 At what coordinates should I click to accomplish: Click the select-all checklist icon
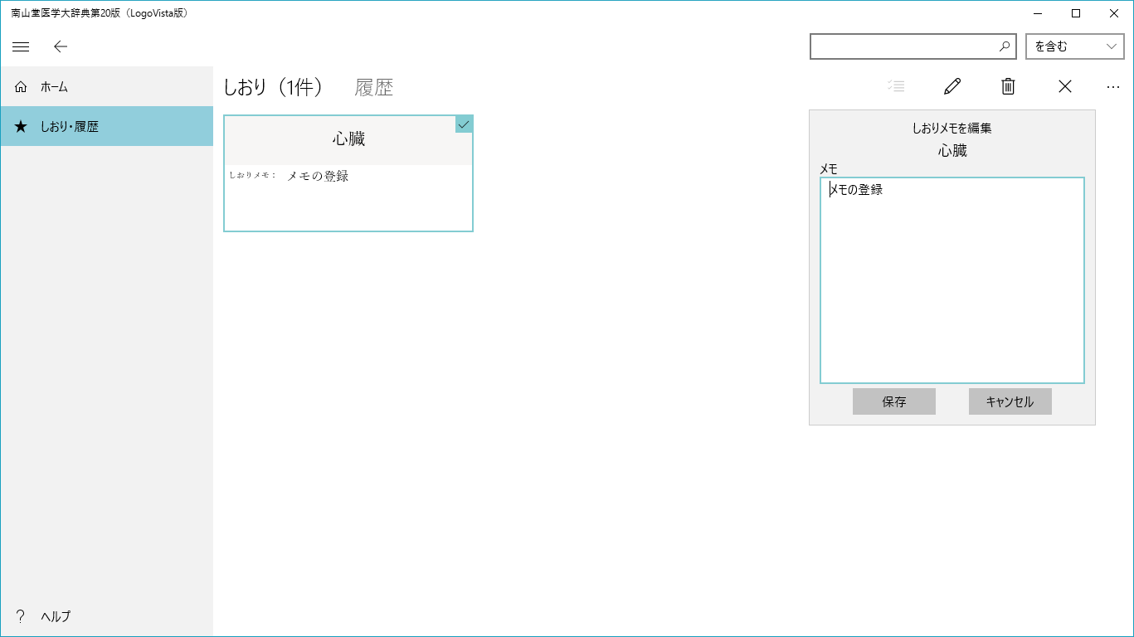[896, 86]
